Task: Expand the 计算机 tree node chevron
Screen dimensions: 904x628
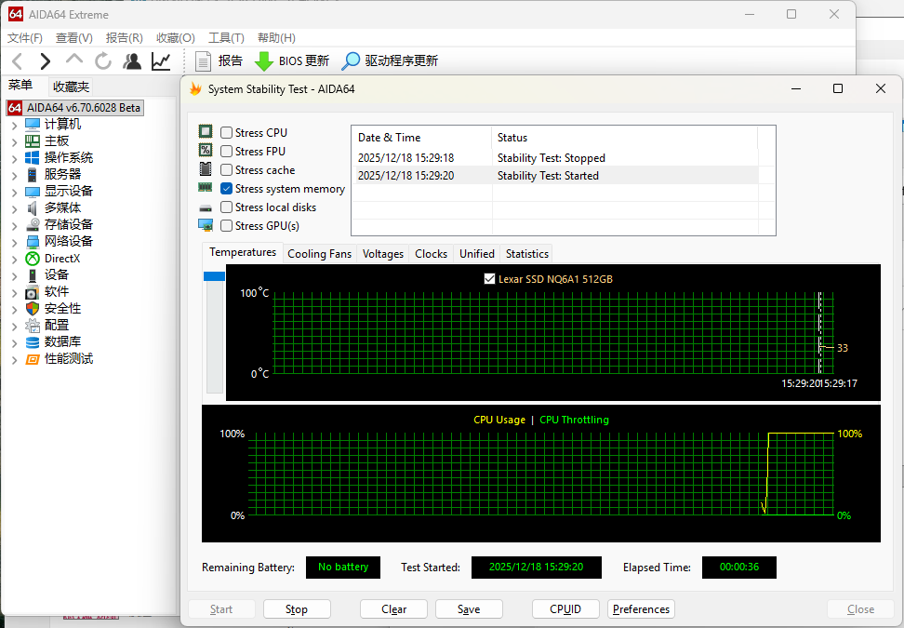Action: 14,125
